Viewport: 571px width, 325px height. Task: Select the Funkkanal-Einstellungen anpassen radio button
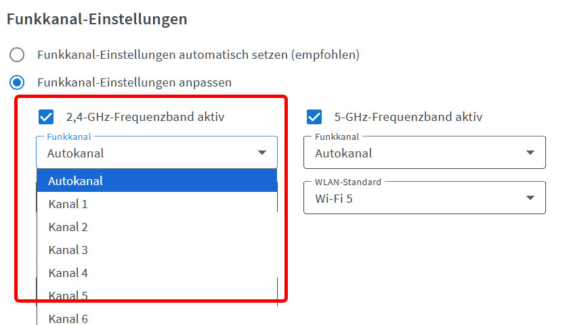point(17,82)
